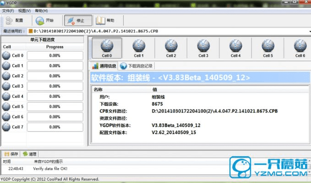Image resolution: width=311 pixels, height=183 pixels.
Task: Click the 保存 save icon in log panel
Action: click(6, 154)
